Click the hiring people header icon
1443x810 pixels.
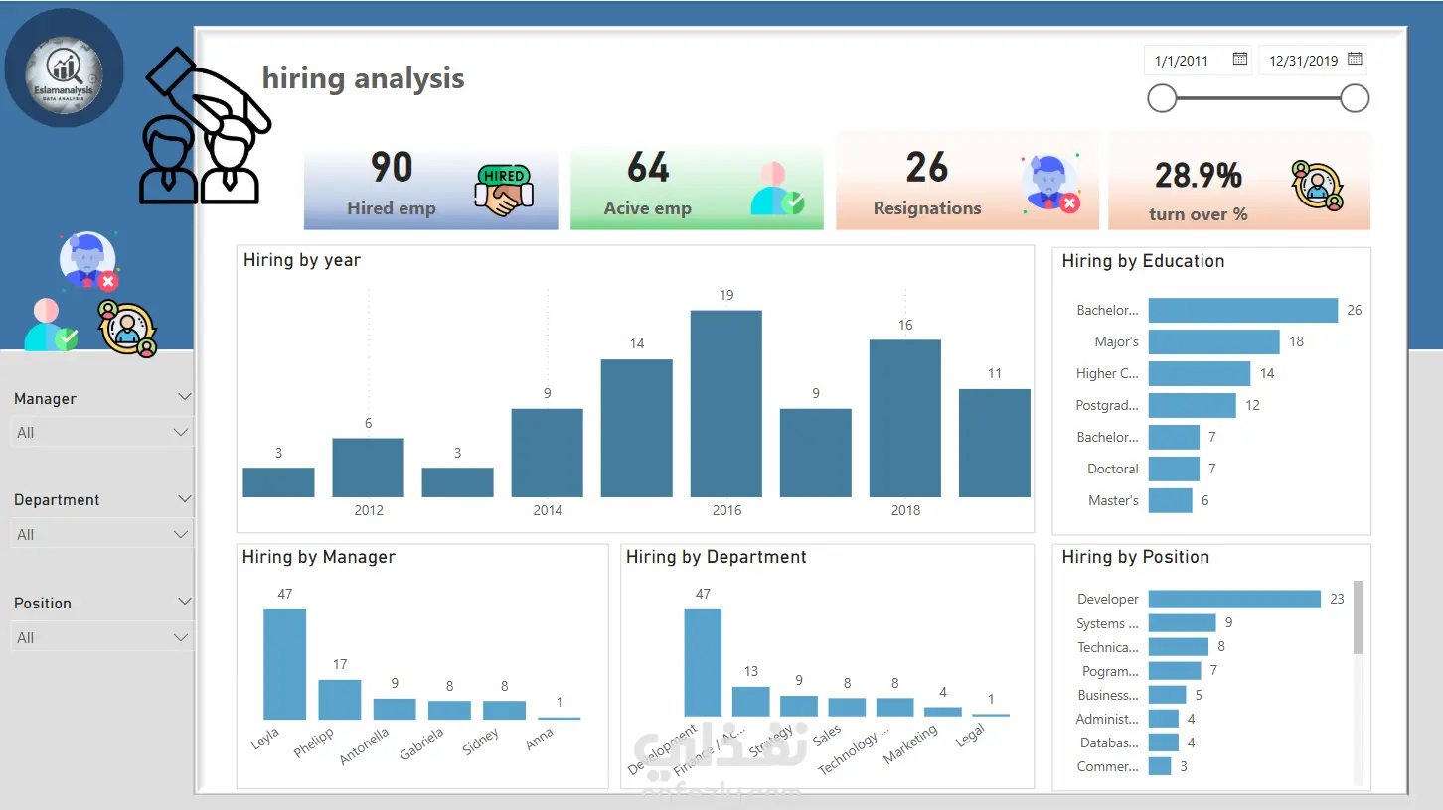tap(206, 125)
